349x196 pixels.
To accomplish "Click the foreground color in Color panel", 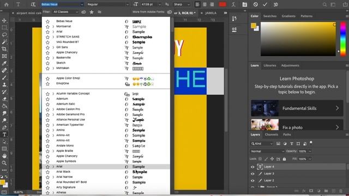I will (x=253, y=26).
